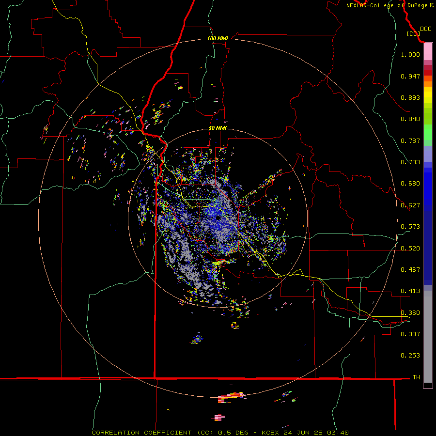Select the 0.467 scale value
This screenshot has height=436, width=436.
coord(410,270)
